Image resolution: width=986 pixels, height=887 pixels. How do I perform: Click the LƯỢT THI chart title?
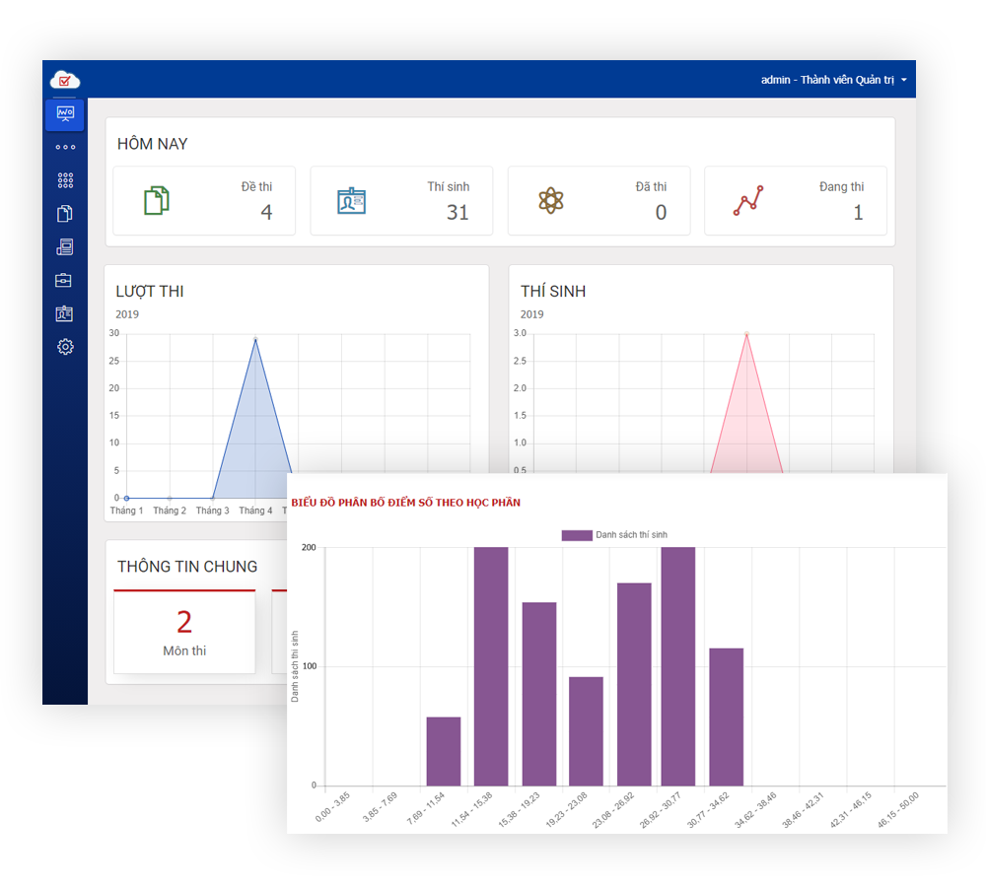[150, 291]
